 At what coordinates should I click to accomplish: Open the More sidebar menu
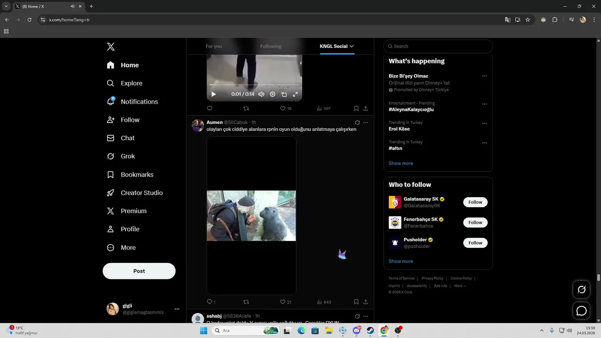(121, 247)
